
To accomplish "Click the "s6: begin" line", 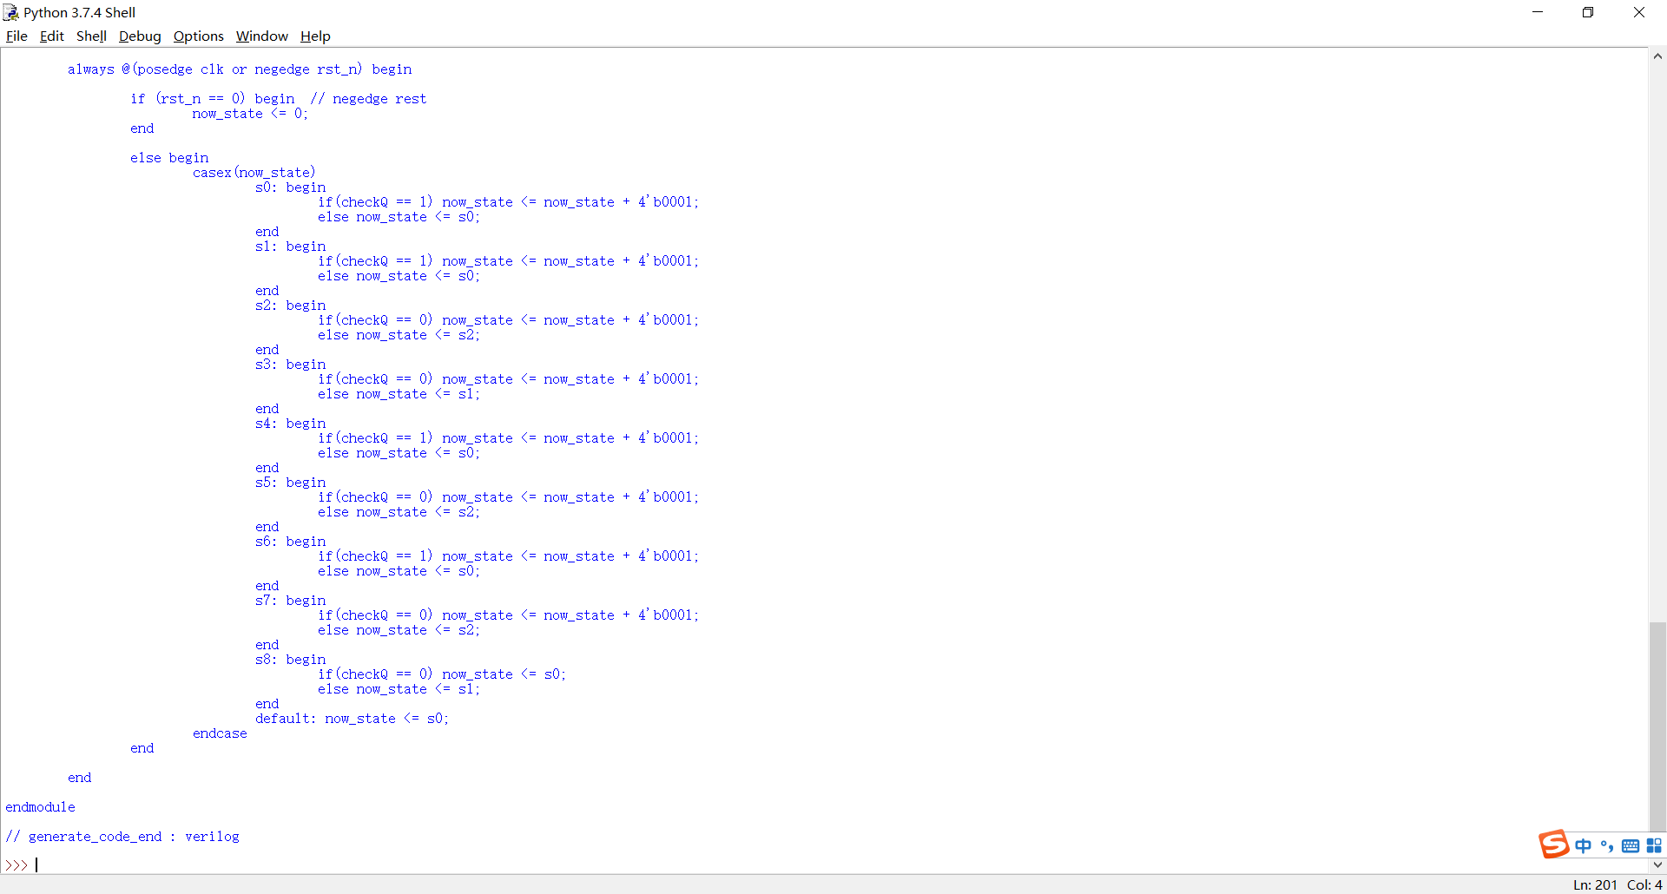I will pos(290,542).
